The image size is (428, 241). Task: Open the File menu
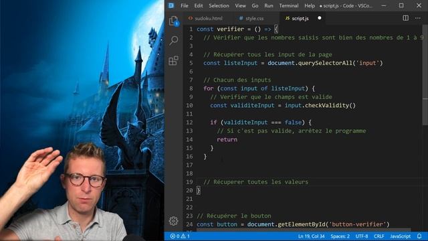185,5
